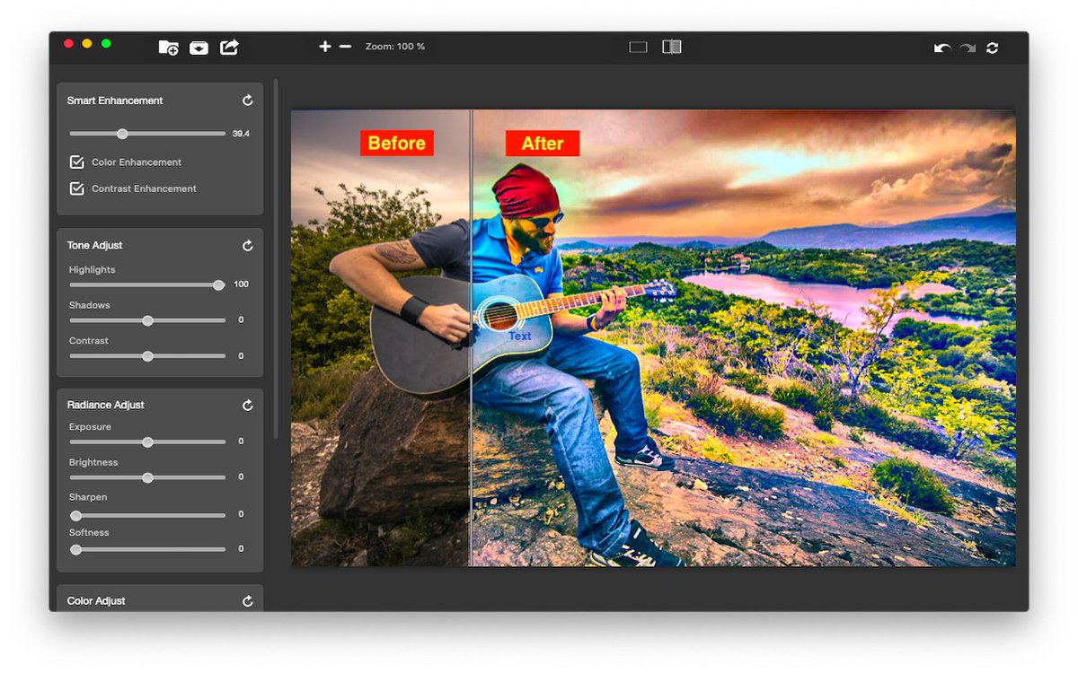Viewport: 1078px width, 673px height.
Task: Click the Sharpen slider handle
Action: pyautogui.click(x=75, y=516)
